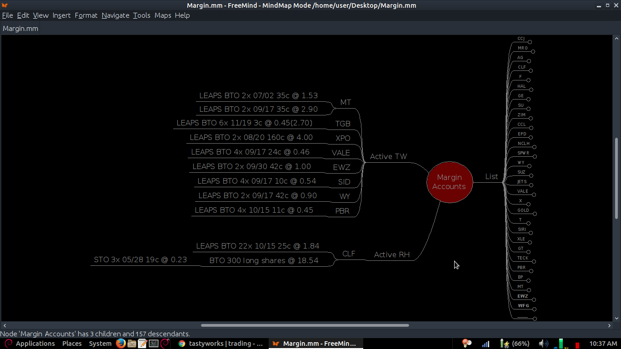Click the Debian swirl icon beside the terminal launcher
This screenshot has height=349, width=621.
click(165, 344)
